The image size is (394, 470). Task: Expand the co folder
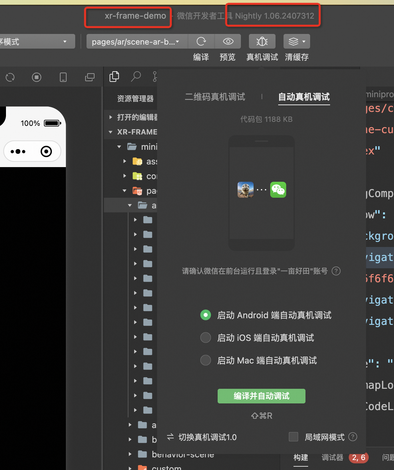125,176
